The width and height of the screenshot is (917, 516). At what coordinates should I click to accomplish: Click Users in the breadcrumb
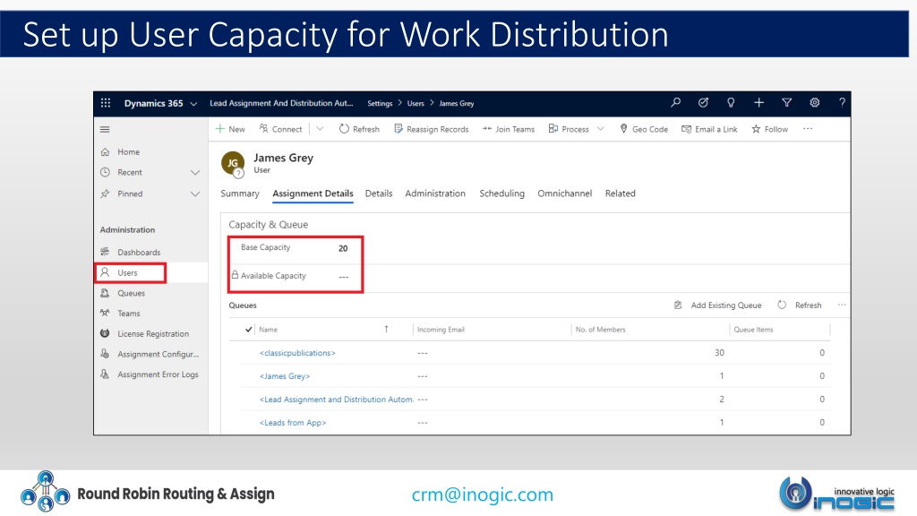416,104
